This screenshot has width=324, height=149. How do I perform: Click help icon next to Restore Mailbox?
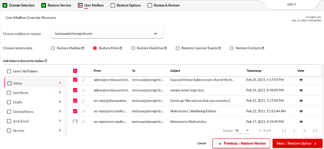coord(83,48)
